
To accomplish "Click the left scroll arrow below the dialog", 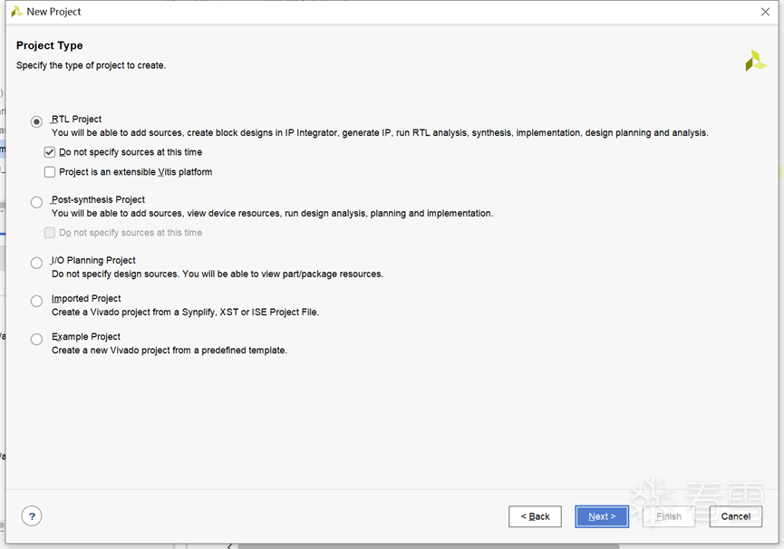I will 229,545.
